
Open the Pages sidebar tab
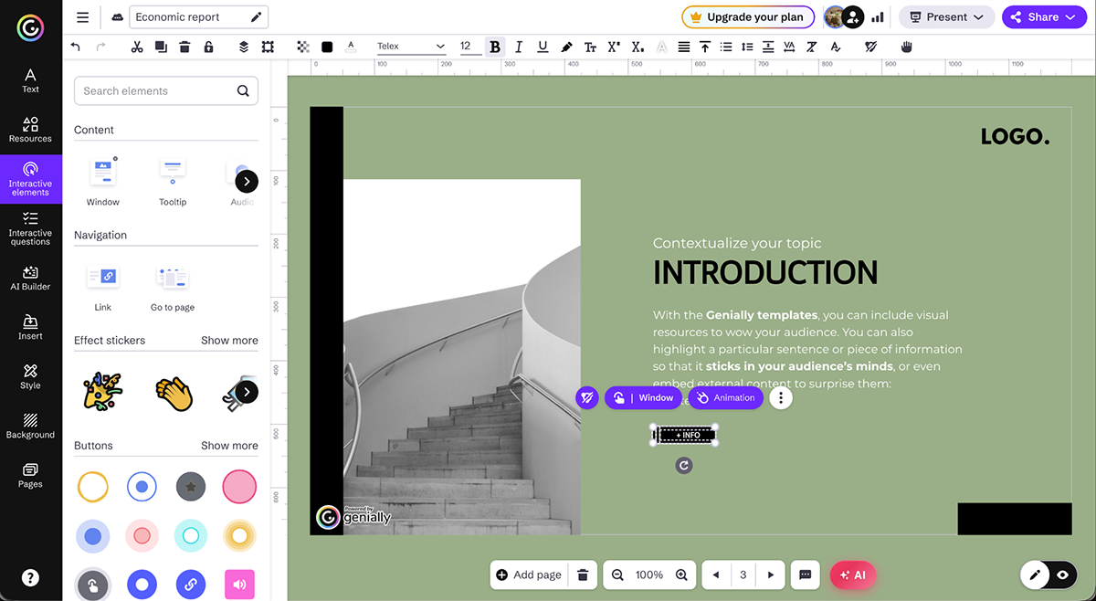coord(30,475)
